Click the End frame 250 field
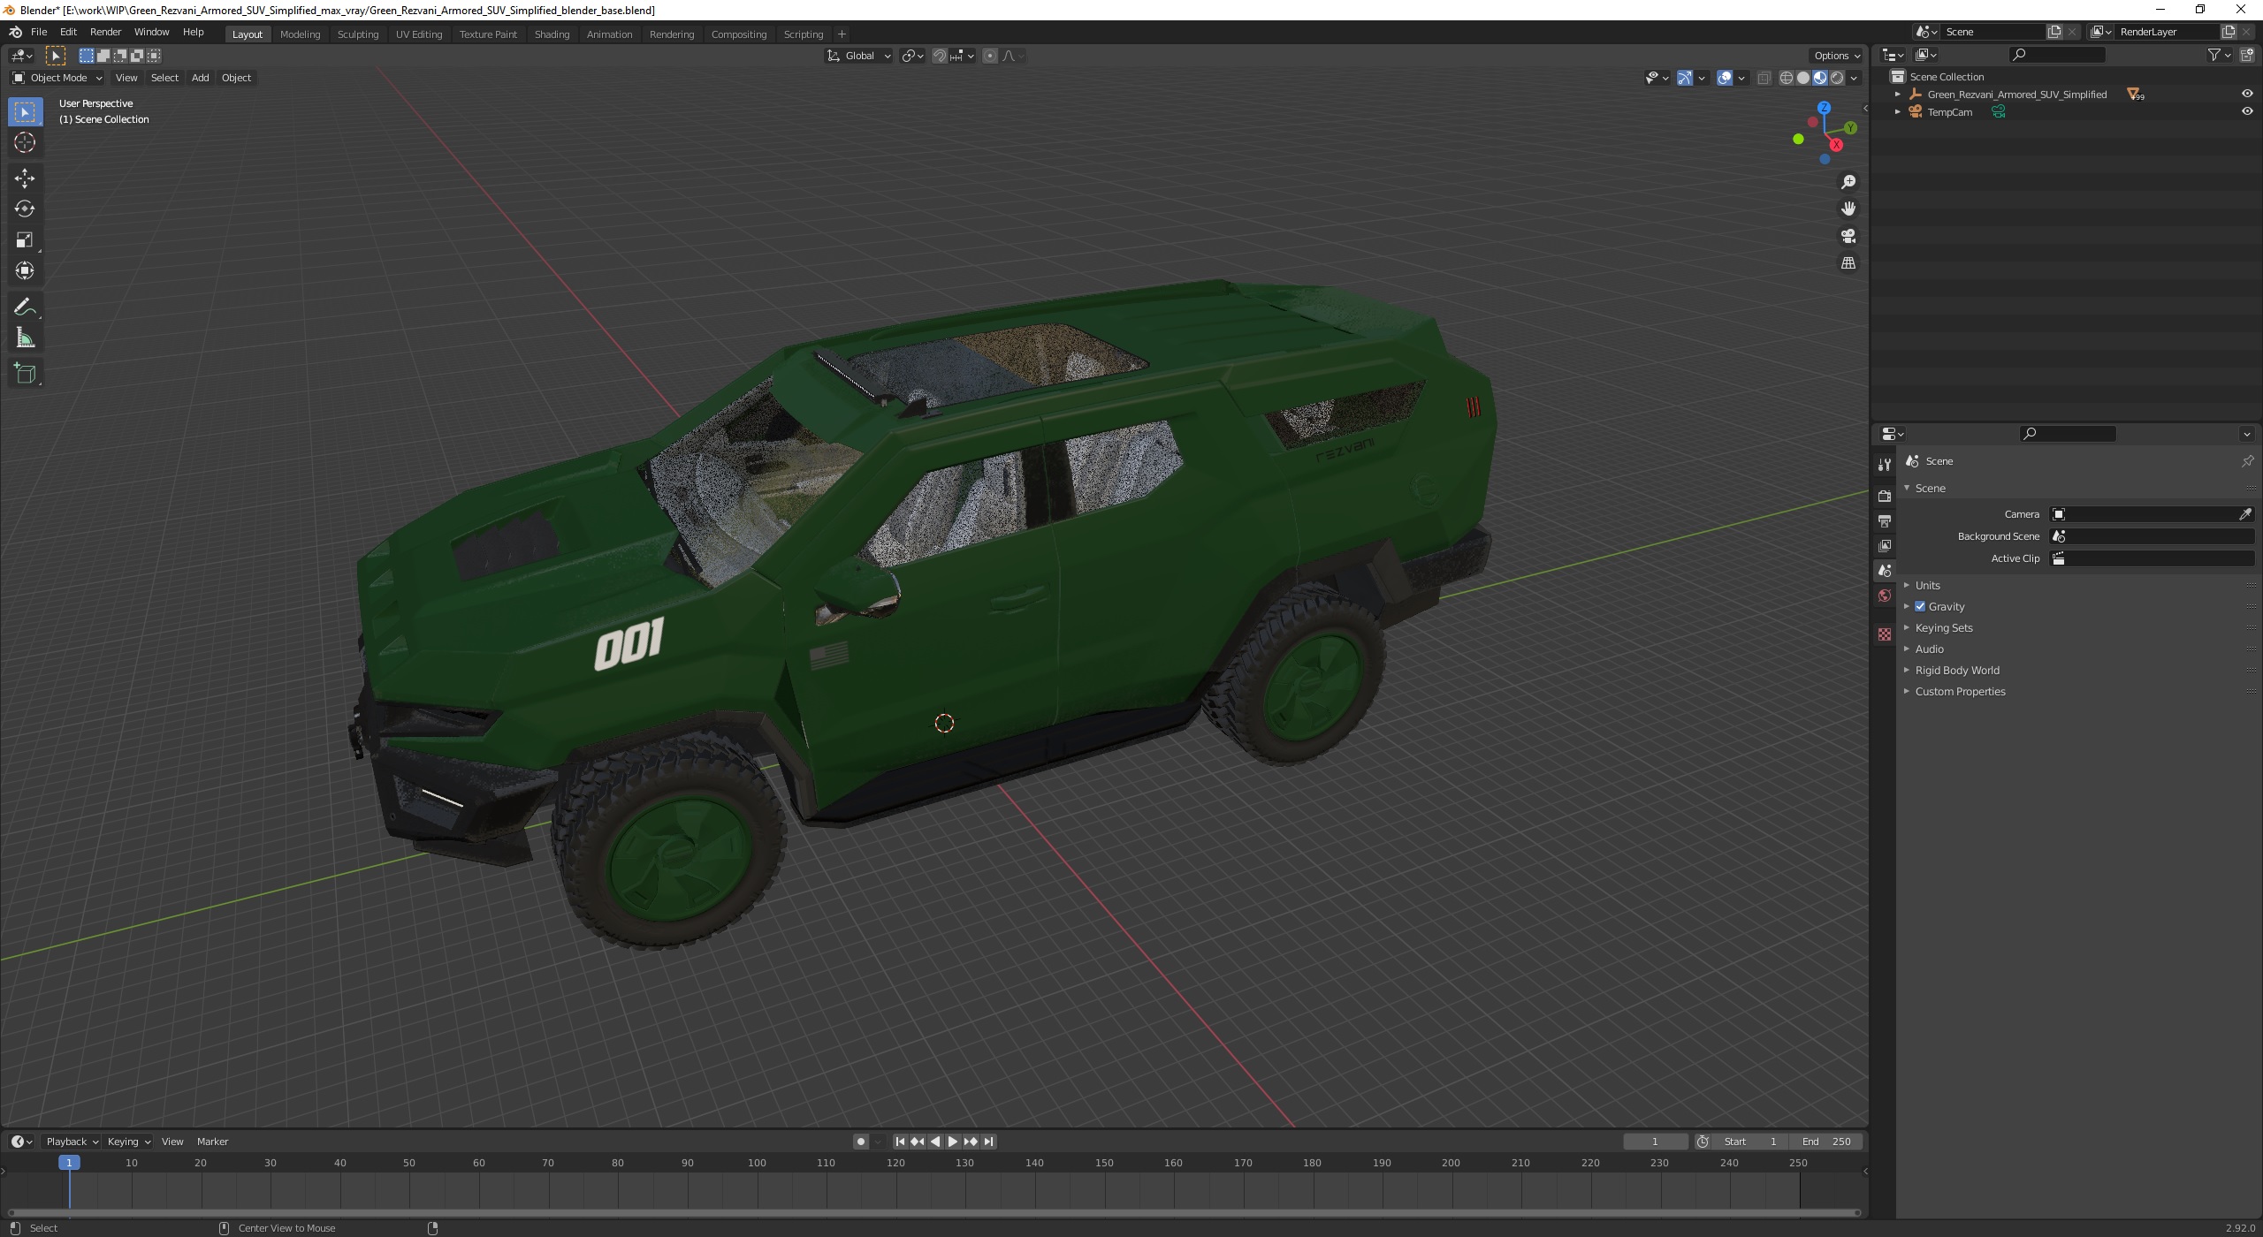2263x1237 pixels. [x=1826, y=1142]
